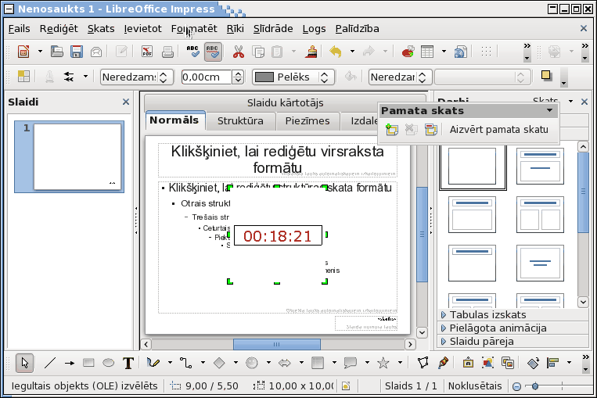Select the Connector tool
This screenshot has width=597, height=398.
pos(185,363)
